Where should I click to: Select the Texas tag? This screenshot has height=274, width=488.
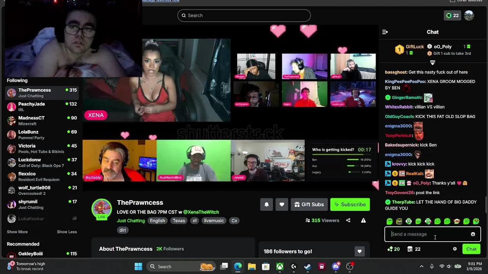(x=179, y=221)
